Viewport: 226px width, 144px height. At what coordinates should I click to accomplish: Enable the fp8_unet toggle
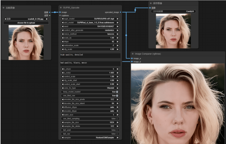point(117,130)
